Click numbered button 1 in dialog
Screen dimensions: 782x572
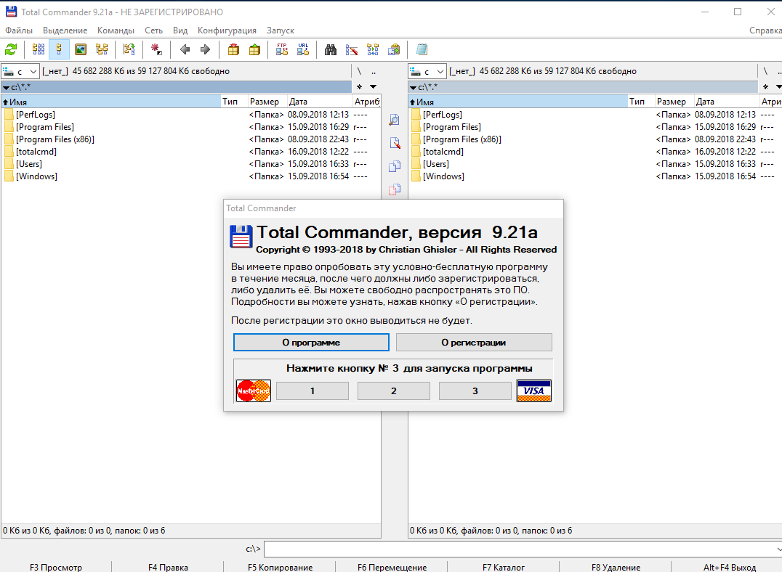point(313,391)
